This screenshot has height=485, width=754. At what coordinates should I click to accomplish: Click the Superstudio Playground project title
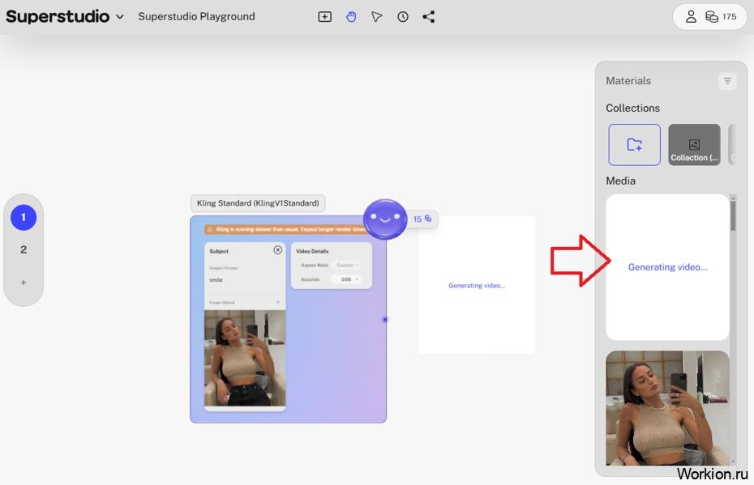tap(196, 16)
